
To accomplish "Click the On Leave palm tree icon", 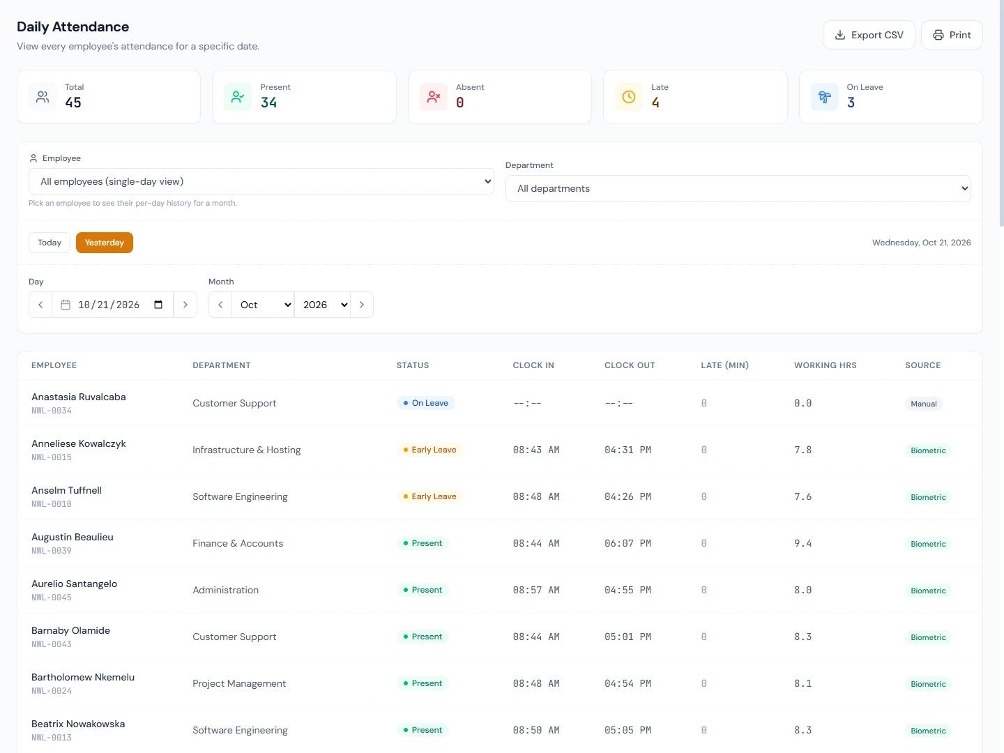I will (x=825, y=97).
